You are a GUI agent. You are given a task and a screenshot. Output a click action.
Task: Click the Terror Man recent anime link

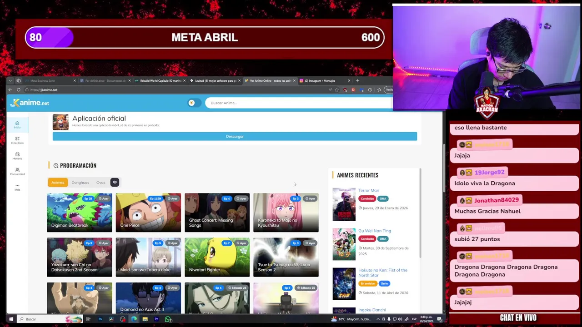[x=368, y=191]
